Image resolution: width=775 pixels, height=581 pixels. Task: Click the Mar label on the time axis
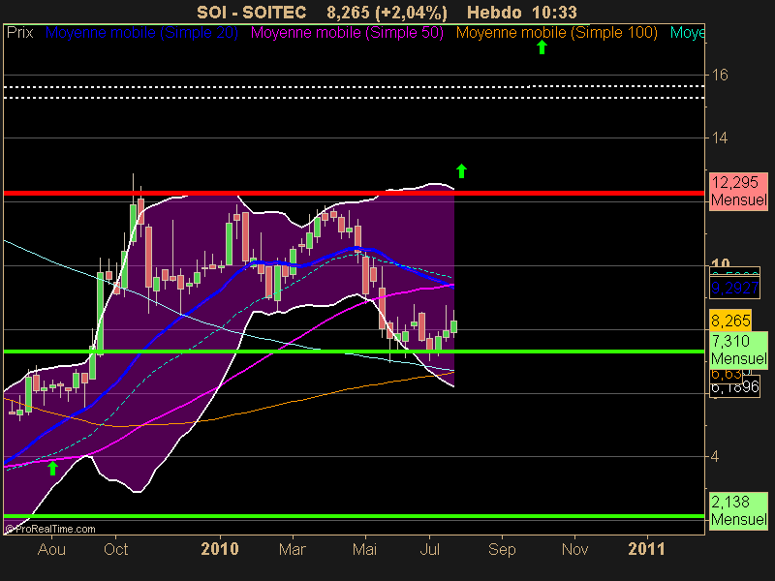tap(293, 549)
